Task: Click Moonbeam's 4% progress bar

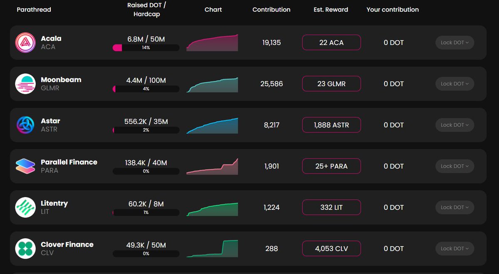Action: (x=146, y=89)
